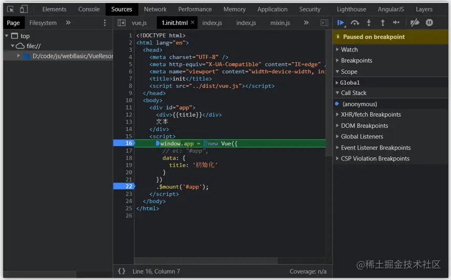451x280 pixels.
Task: Click the .$mount('#app') code text
Action: point(182,187)
